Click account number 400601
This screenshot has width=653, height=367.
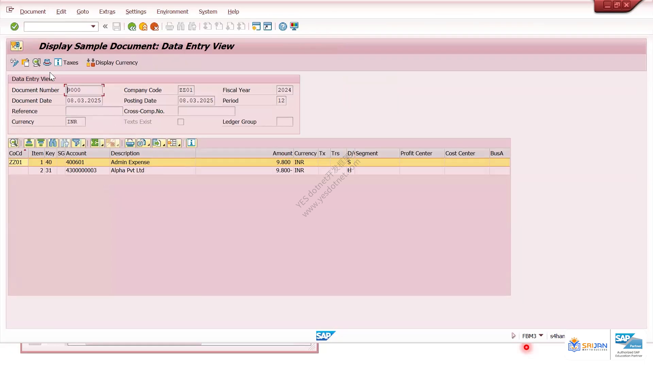[75, 162]
